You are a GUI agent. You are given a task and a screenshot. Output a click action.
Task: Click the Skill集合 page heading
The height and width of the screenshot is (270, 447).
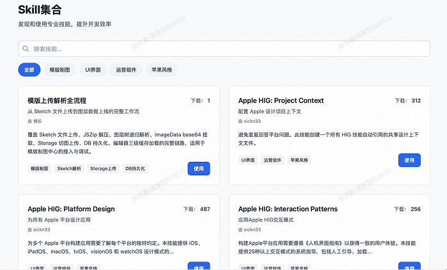[x=40, y=10]
